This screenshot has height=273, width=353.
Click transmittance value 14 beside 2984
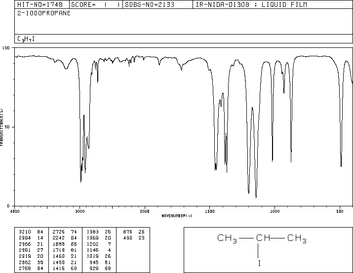40,238
